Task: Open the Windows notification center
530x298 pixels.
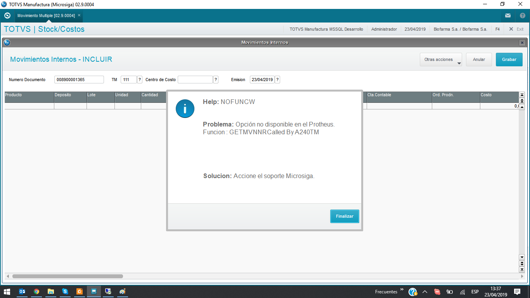Action: tap(517, 292)
